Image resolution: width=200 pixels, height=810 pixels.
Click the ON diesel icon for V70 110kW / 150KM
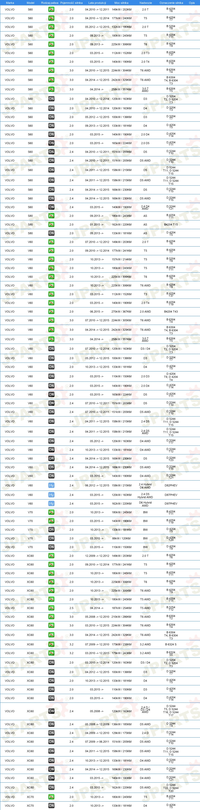[x=51, y=547]
